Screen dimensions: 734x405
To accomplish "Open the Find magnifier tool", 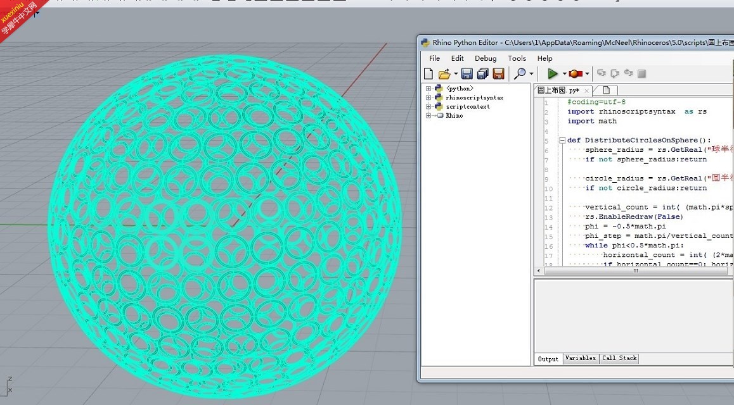I will point(520,73).
